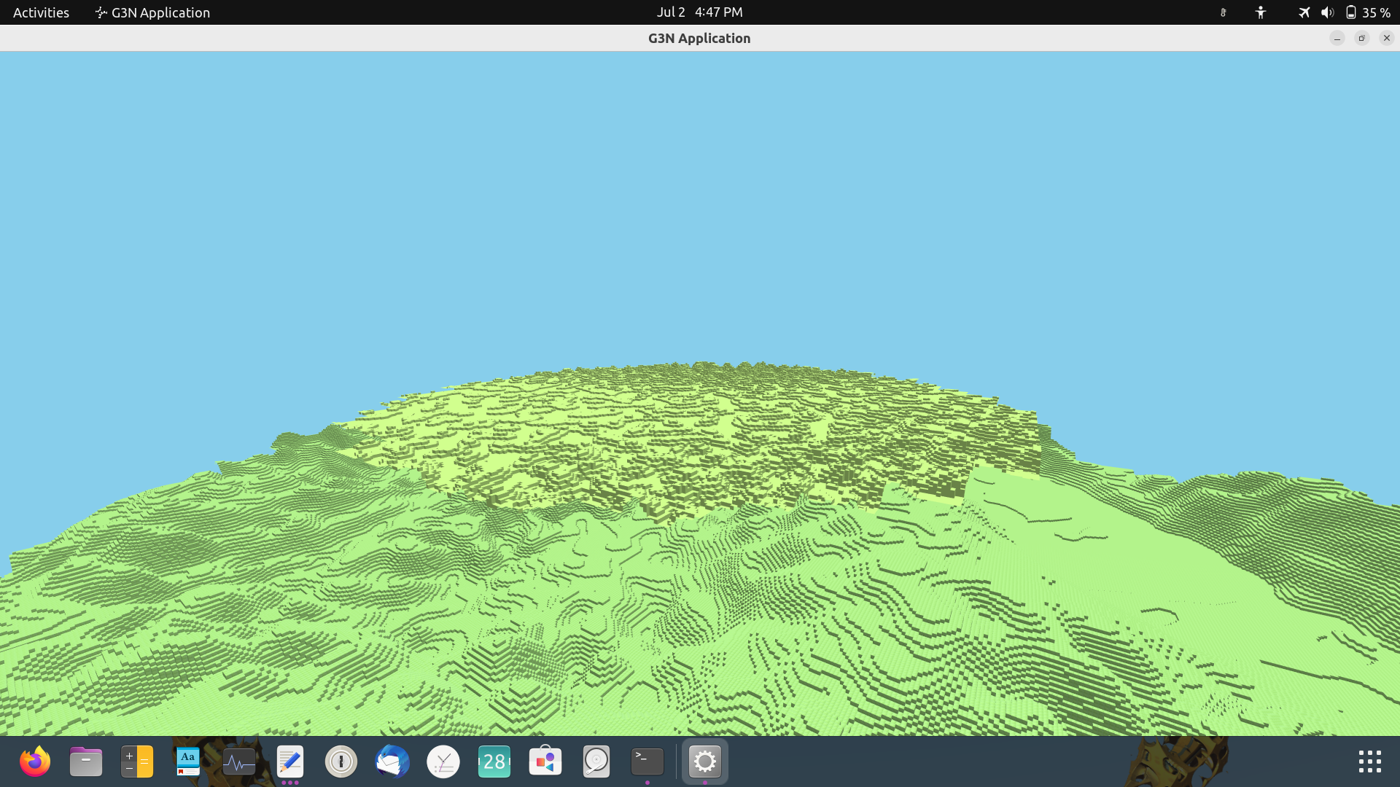Click the volume speaker status icon
Image resolution: width=1400 pixels, height=787 pixels.
tap(1327, 12)
